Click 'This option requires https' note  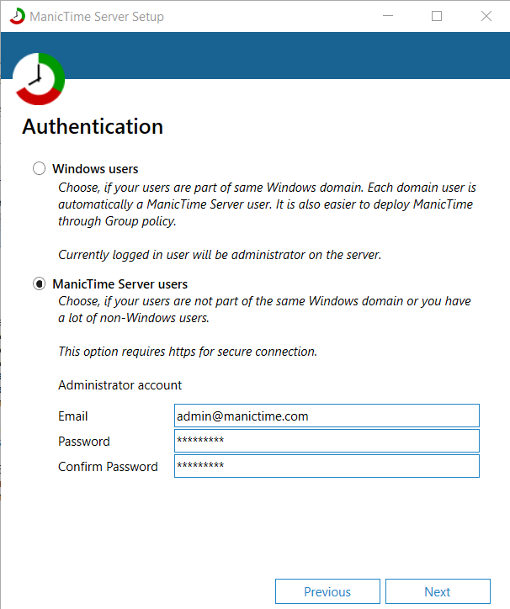(x=188, y=352)
